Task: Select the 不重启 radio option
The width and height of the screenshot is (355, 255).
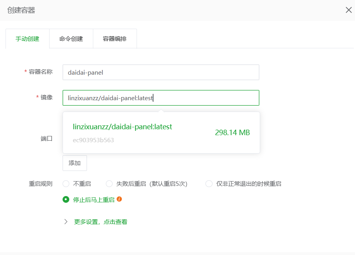Action: click(x=66, y=184)
